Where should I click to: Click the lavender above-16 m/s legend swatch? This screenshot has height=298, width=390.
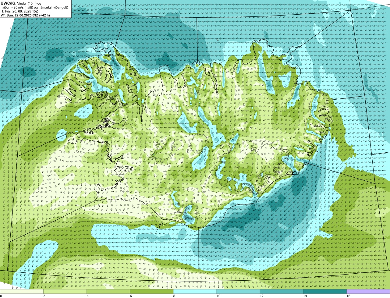pos(368,291)
